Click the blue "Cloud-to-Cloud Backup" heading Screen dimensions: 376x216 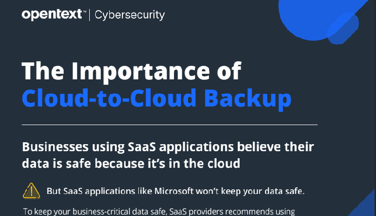tap(156, 97)
